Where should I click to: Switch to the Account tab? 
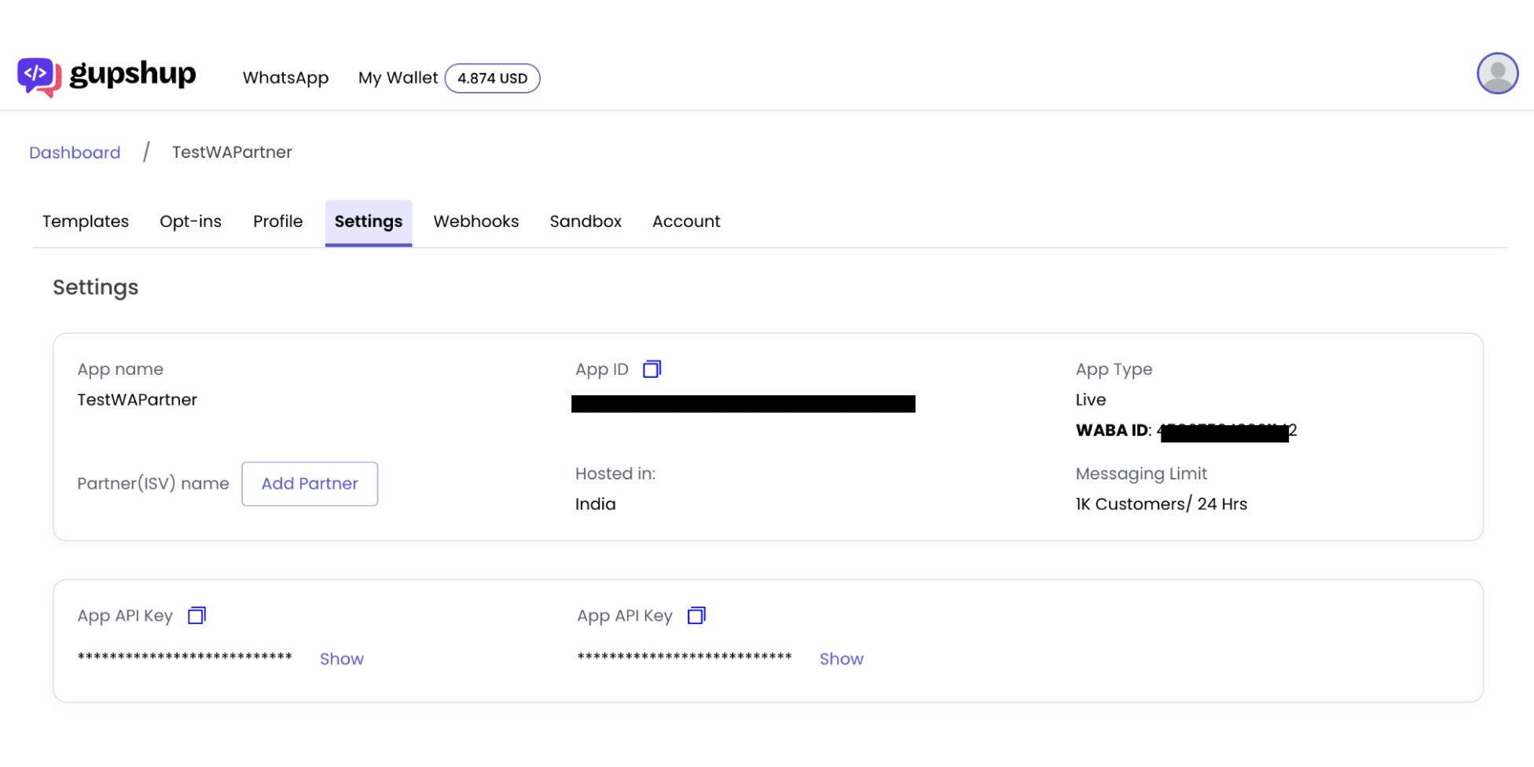[686, 222]
